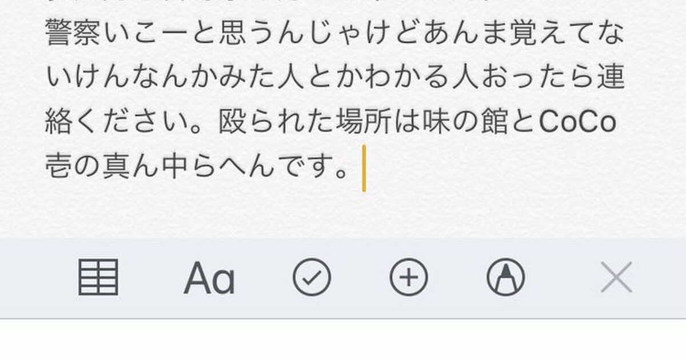Screen dimensions: 686x360
Task: Open the Aa text formatting options
Action: (209, 278)
